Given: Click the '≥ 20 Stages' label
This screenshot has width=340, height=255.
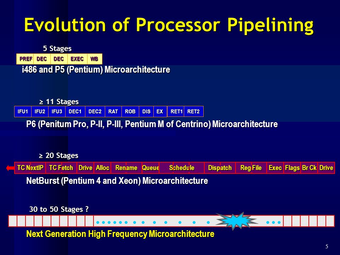Looking at the screenshot, I should (x=58, y=155).
